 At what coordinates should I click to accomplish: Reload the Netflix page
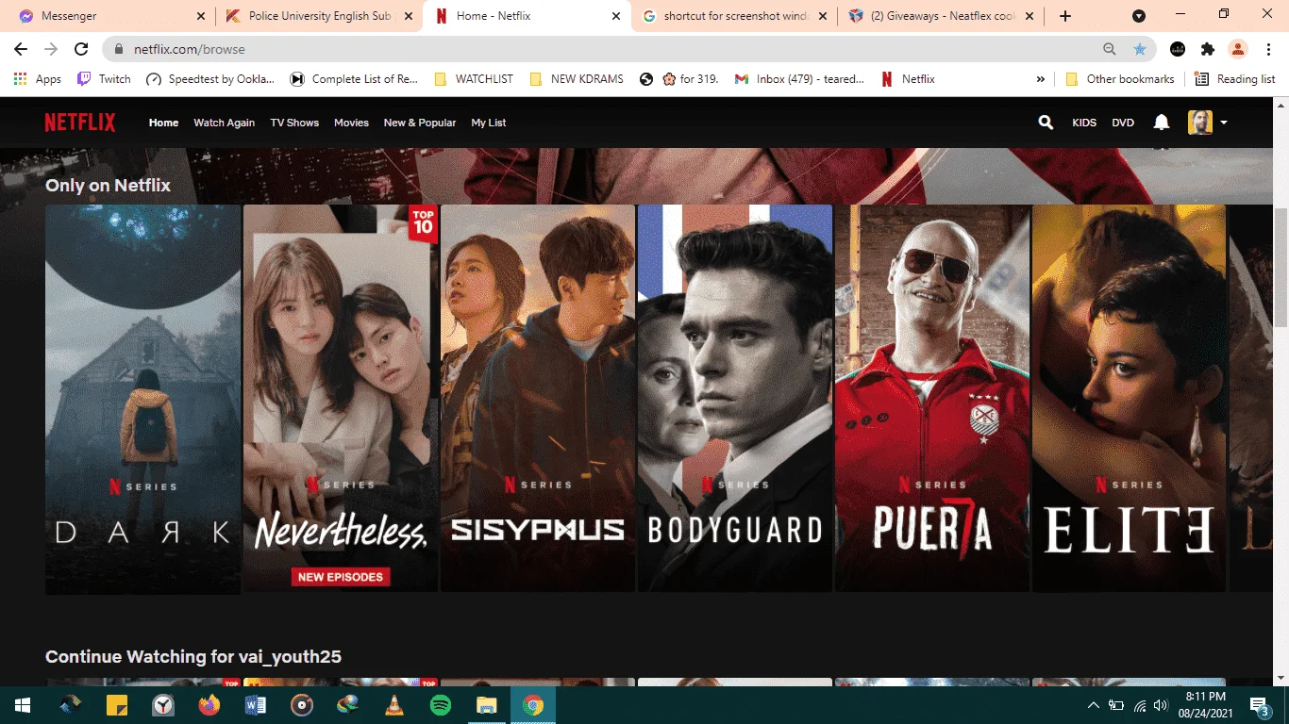click(81, 49)
